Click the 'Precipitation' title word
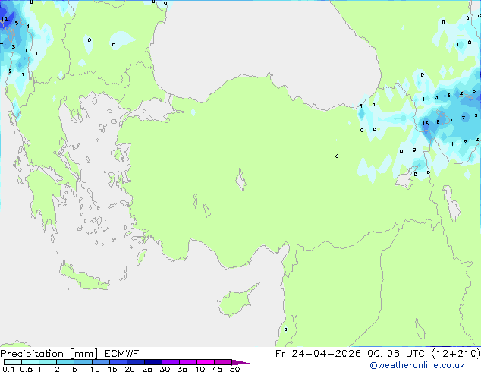Viewport: 481px width, 372px height. [x=32, y=354]
